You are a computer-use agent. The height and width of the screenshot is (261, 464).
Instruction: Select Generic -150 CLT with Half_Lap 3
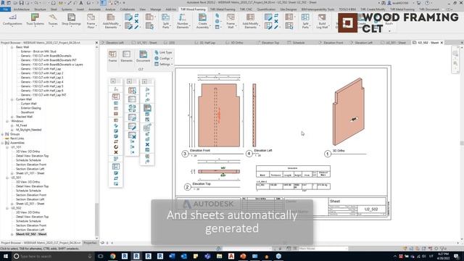click(x=42, y=78)
